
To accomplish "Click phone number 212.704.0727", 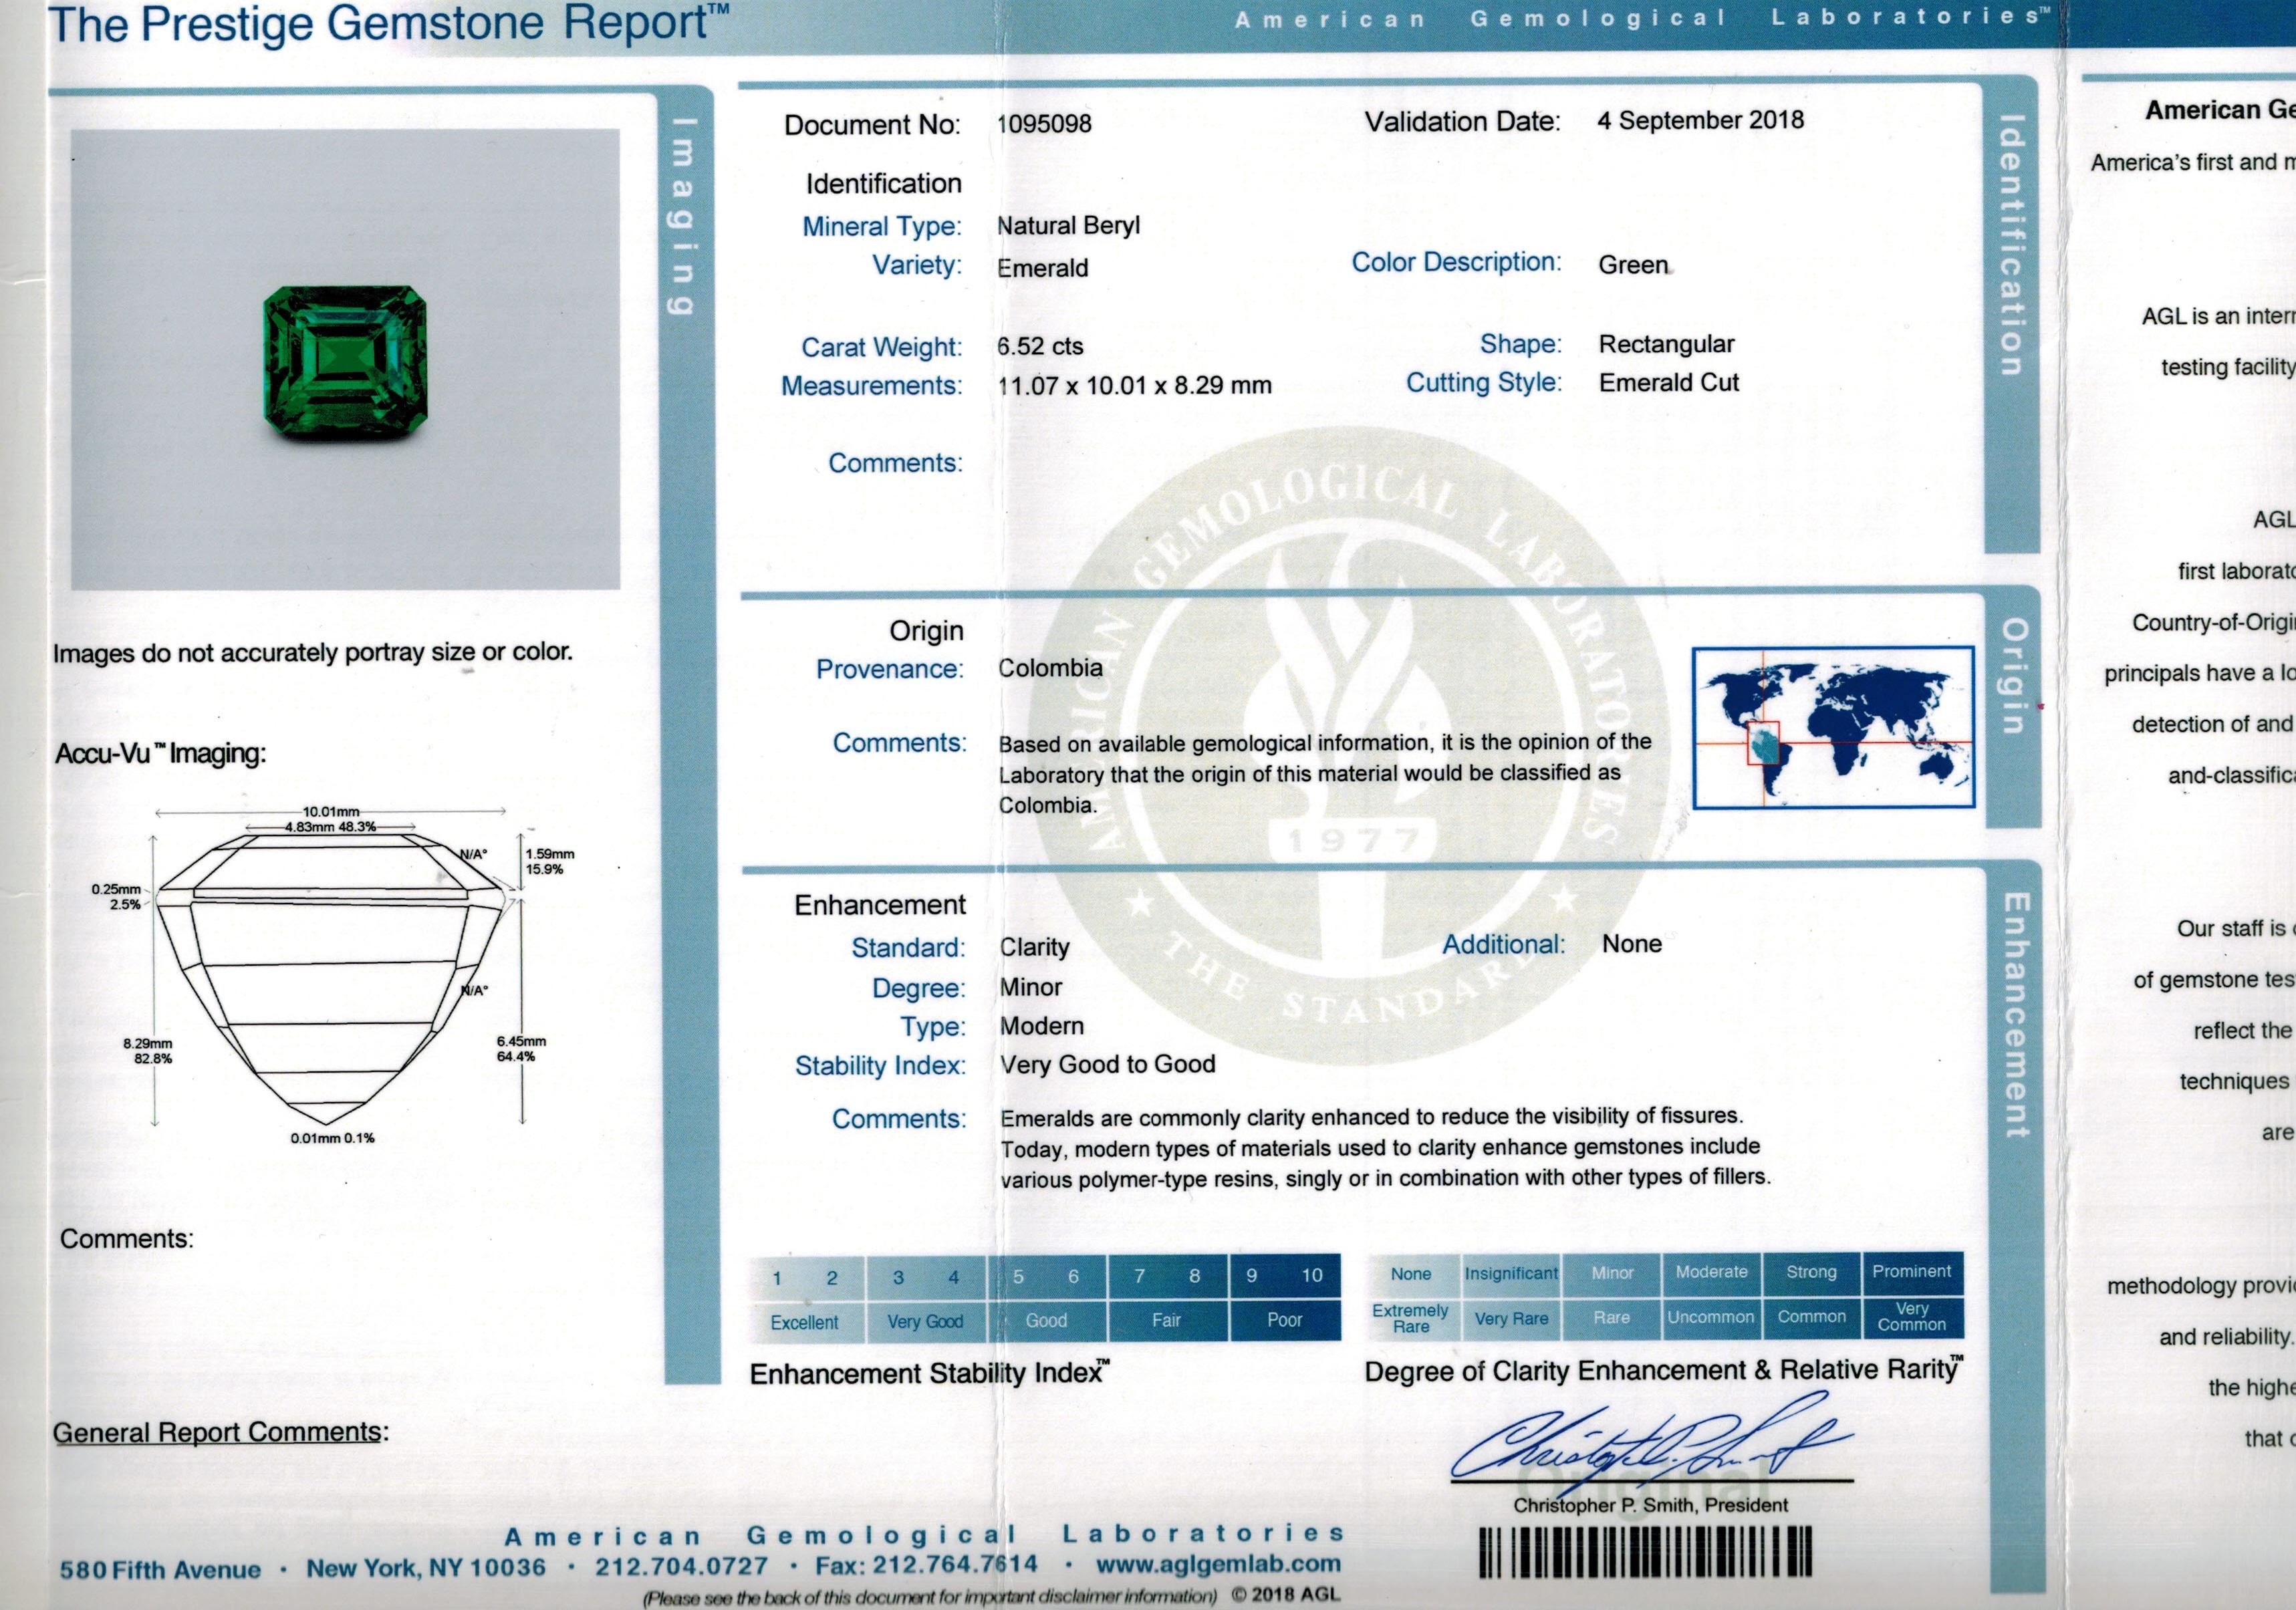I will [x=681, y=1566].
